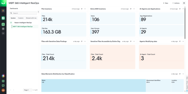This screenshot has width=188, height=94.
Task: Collapse the Dashboards side panel
Action: 38,12
